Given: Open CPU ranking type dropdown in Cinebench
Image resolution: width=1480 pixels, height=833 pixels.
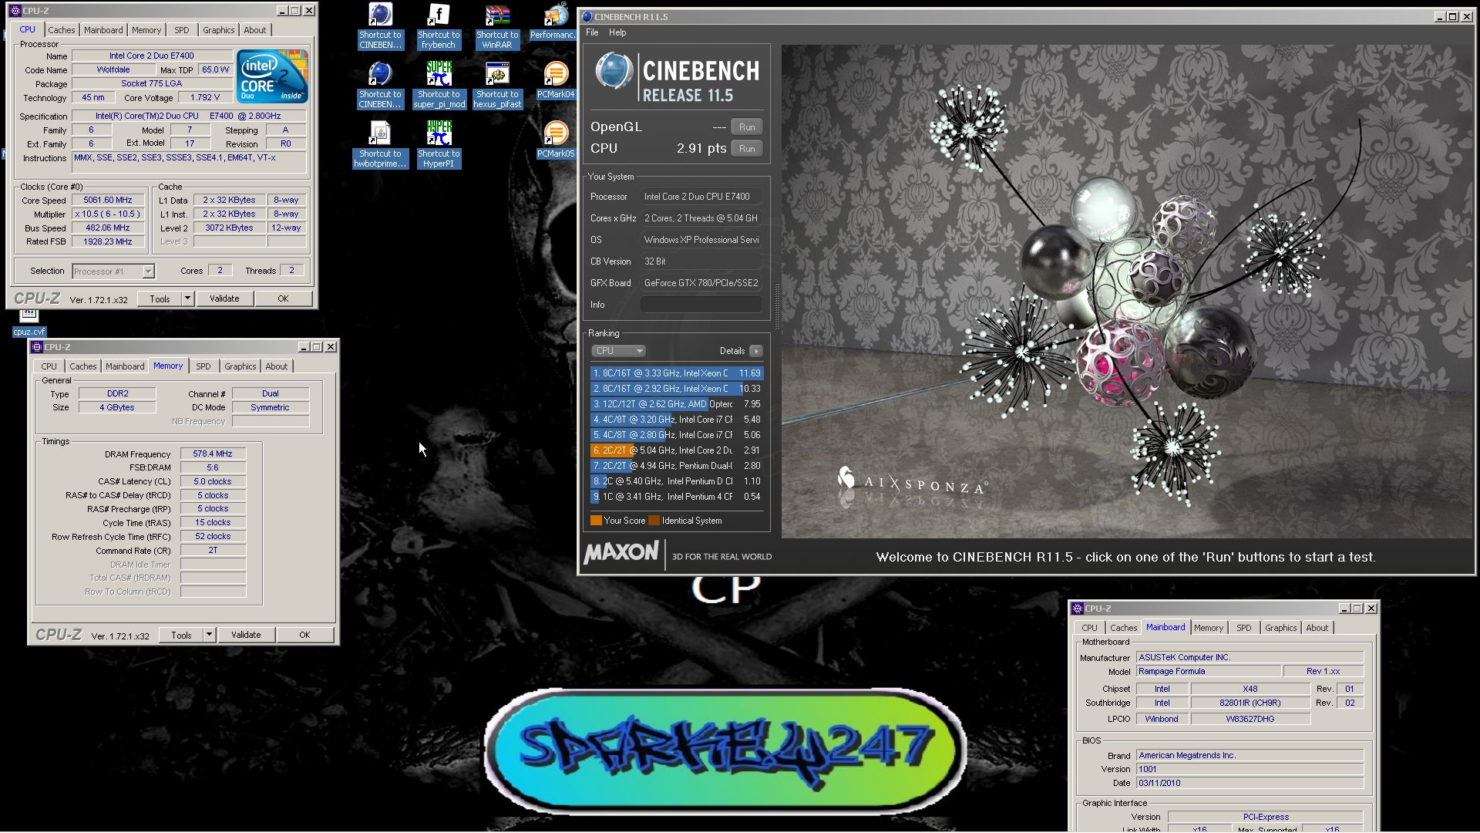Looking at the screenshot, I should [618, 351].
